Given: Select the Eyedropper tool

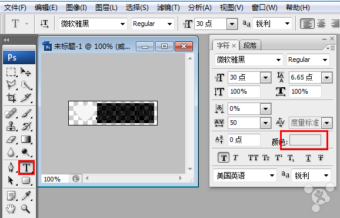Looking at the screenshot, I should point(26,196).
